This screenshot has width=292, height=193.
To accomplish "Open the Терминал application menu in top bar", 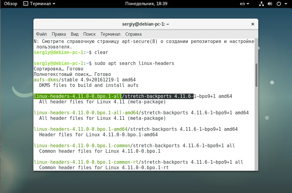I will tap(39, 4).
